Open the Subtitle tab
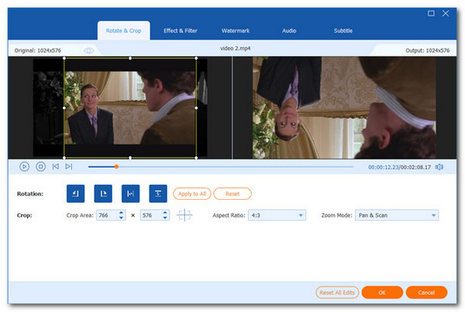This screenshot has width=465, height=312. click(343, 30)
